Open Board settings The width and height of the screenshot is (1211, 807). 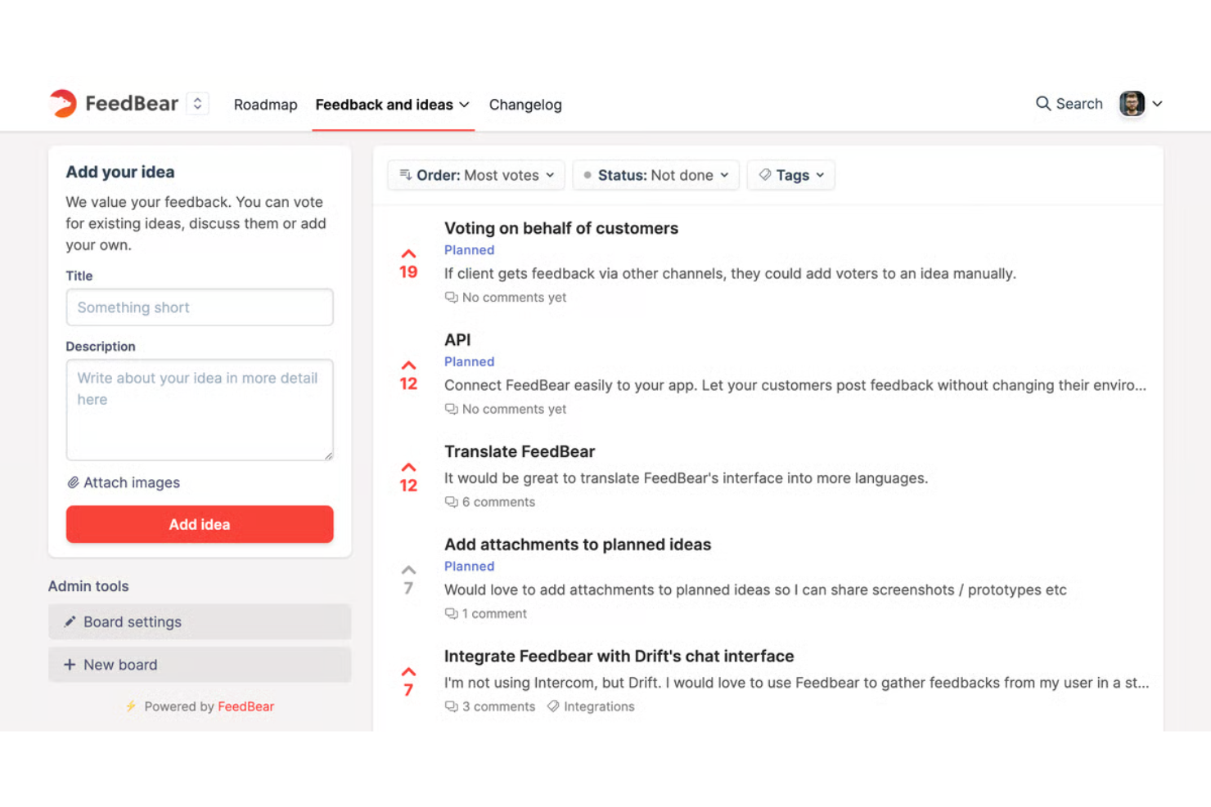coord(200,622)
